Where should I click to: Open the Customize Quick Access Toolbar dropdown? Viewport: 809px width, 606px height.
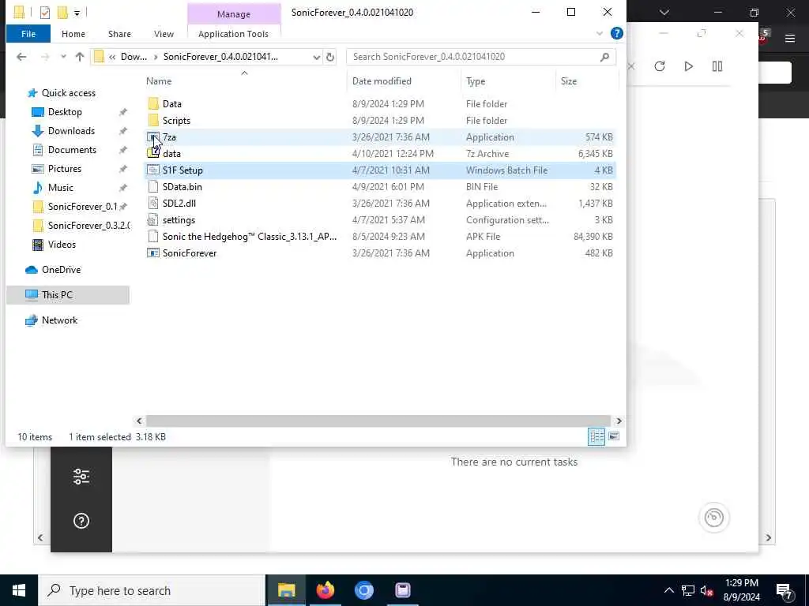click(77, 13)
